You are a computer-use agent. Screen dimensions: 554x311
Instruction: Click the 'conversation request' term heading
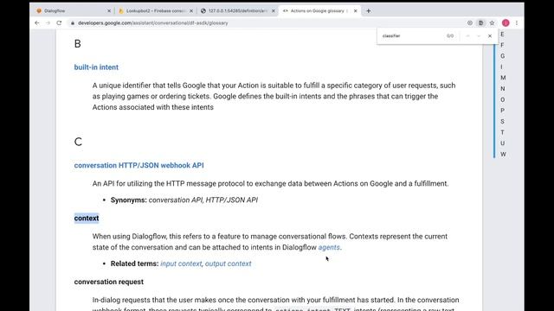tap(109, 282)
